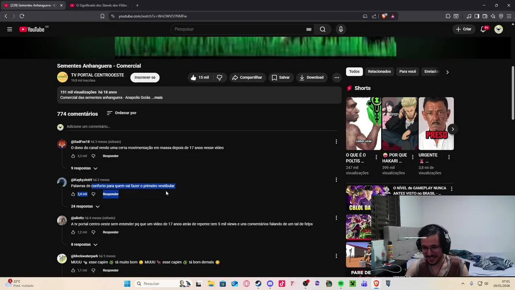Viewport: 515px width, 290px height.
Task: Go back in browser history
Action: [x=6, y=16]
